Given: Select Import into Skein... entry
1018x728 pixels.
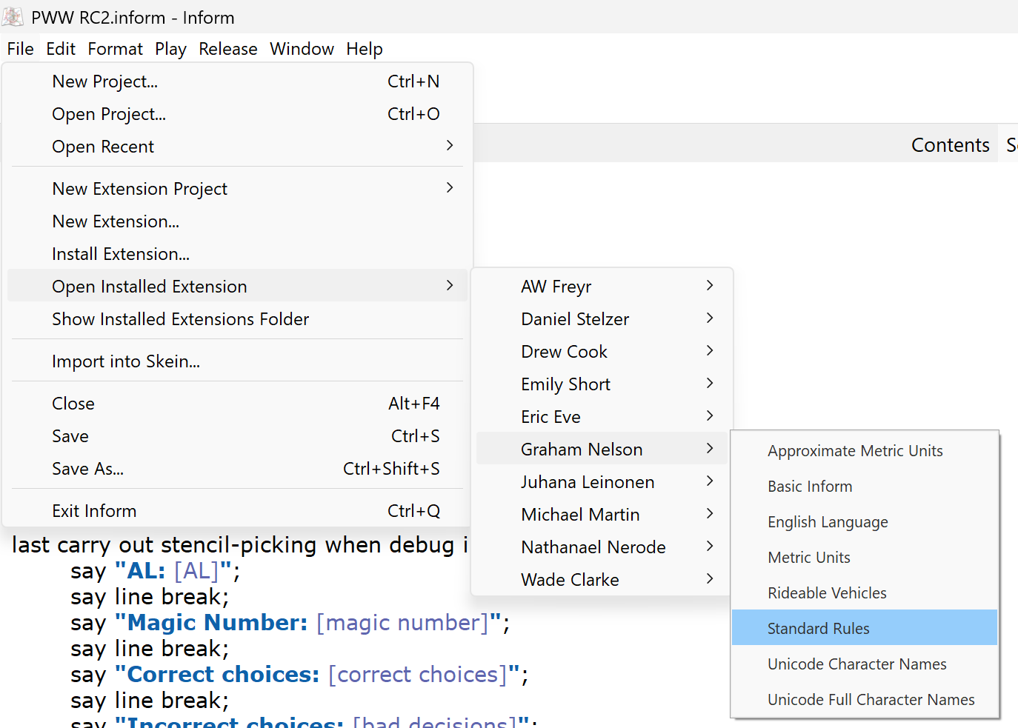Looking at the screenshot, I should click(237, 361).
